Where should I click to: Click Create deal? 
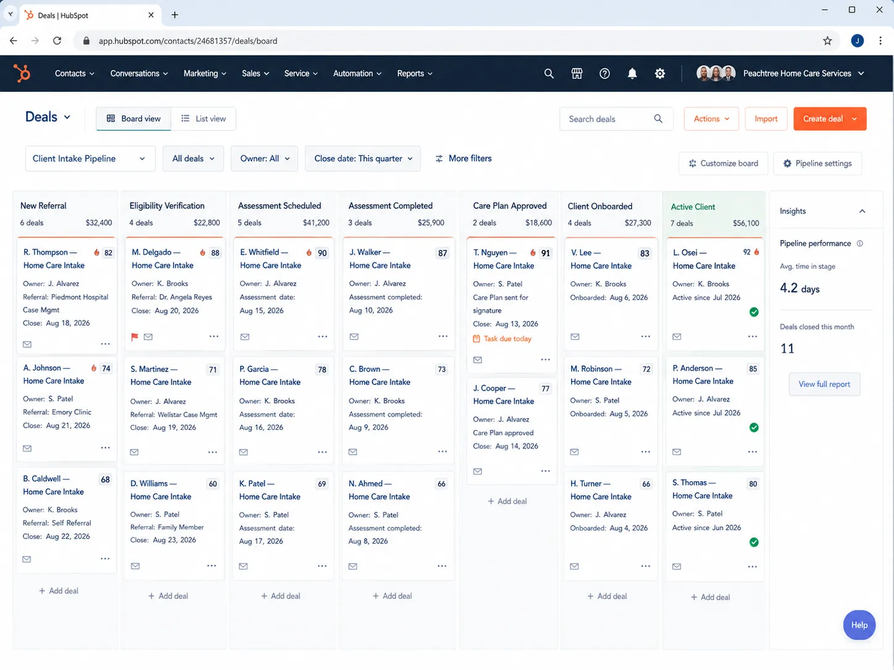tap(823, 119)
